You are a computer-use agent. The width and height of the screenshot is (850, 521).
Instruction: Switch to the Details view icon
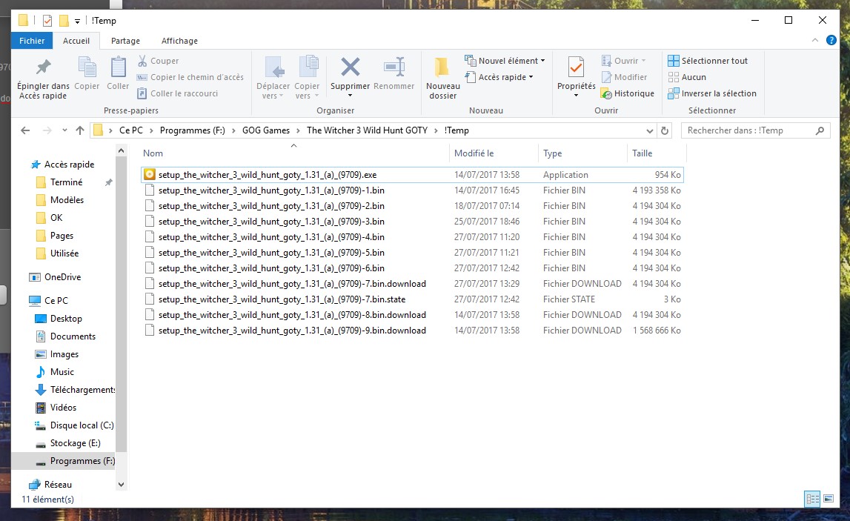[x=812, y=499]
